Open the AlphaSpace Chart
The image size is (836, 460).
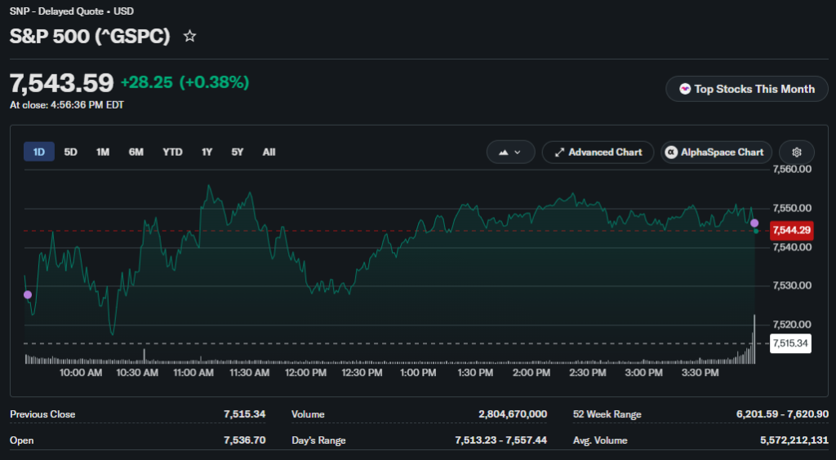pos(716,153)
